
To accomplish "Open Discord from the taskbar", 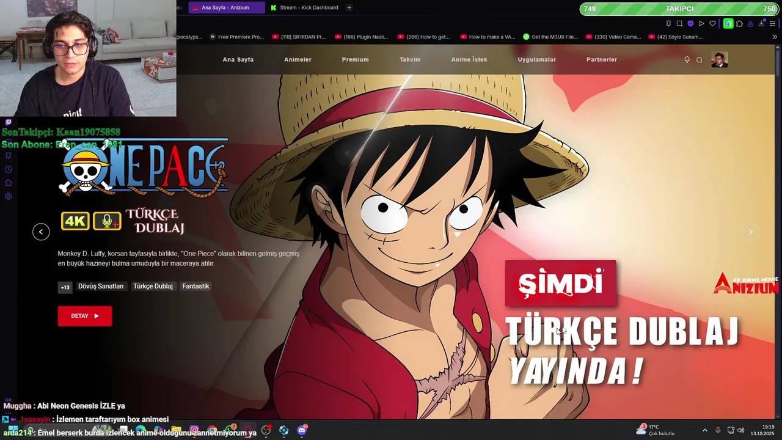I will coord(302,430).
